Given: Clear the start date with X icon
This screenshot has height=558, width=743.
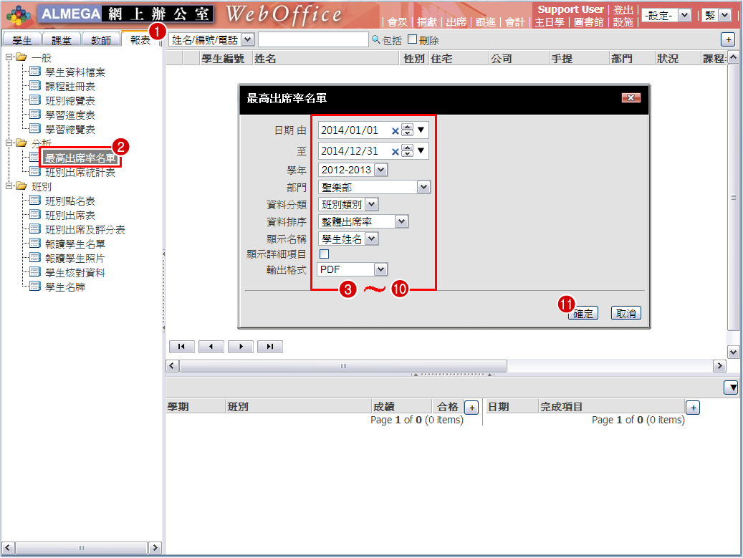Looking at the screenshot, I should tap(395, 131).
